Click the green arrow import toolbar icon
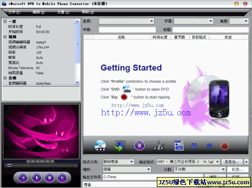The width and height of the screenshot is (252, 188). (120, 146)
